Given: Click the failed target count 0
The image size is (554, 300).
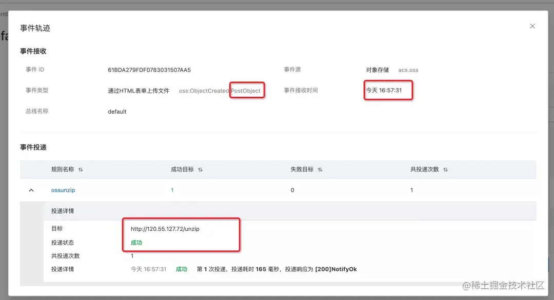Looking at the screenshot, I should [292, 190].
